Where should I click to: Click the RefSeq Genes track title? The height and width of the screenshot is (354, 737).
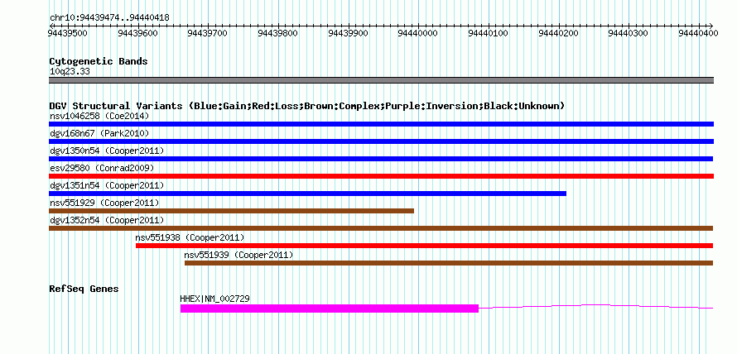[x=84, y=289]
